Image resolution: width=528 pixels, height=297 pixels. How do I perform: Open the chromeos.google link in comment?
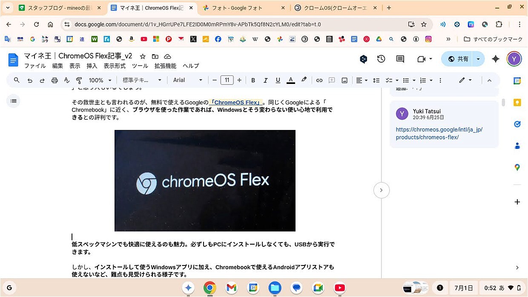[x=439, y=133]
